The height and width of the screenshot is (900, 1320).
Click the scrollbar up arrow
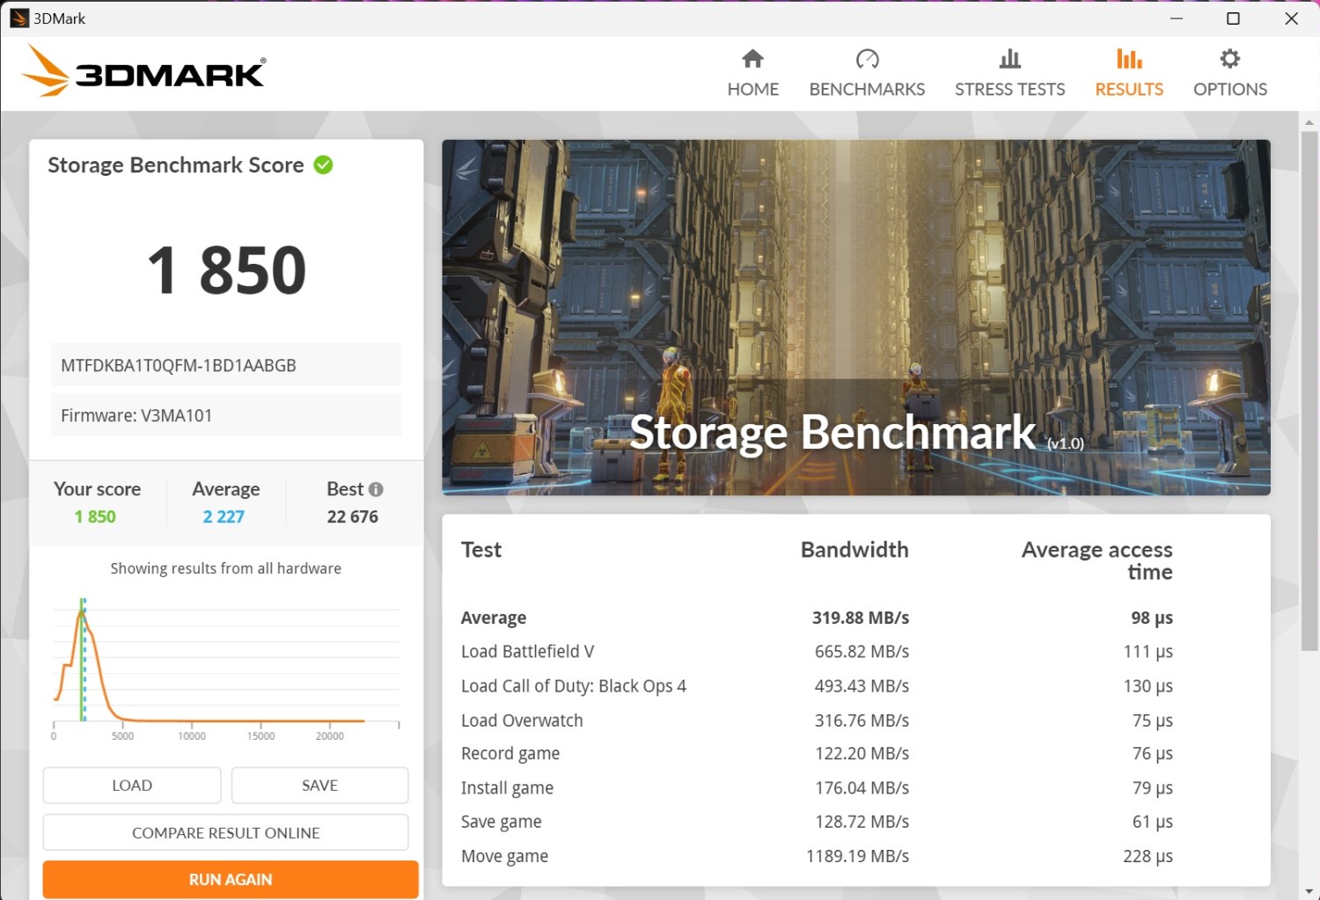[x=1309, y=121]
